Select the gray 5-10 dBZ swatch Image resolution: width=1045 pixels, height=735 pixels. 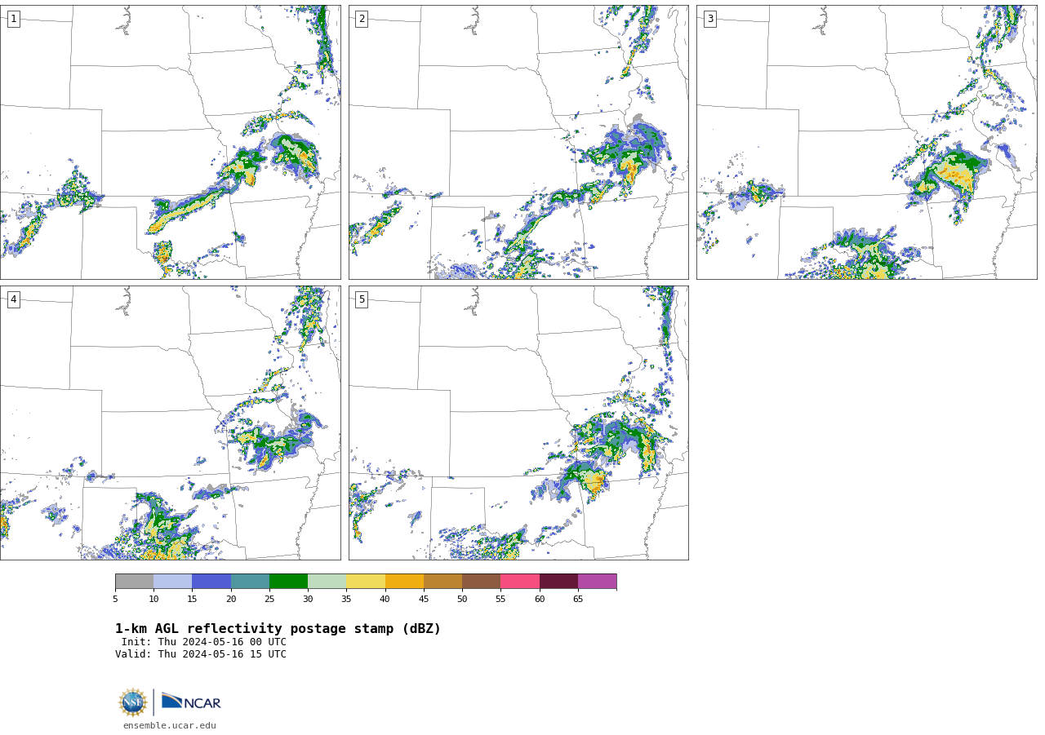[134, 581]
